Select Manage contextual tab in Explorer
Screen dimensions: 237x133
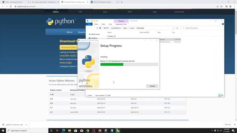(121, 21)
